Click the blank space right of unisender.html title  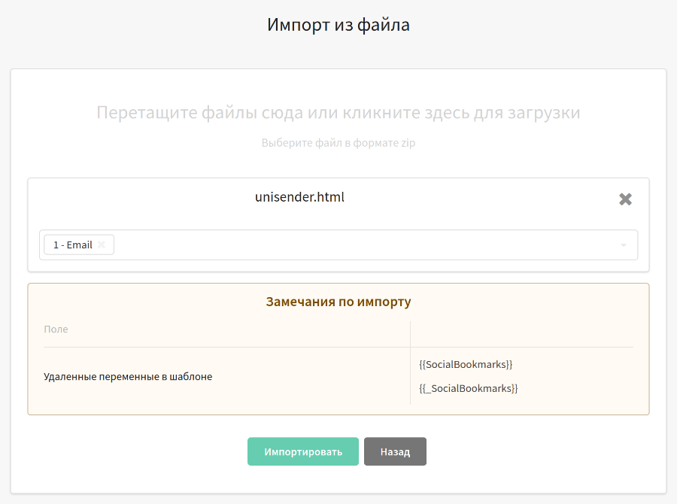[x=479, y=197]
